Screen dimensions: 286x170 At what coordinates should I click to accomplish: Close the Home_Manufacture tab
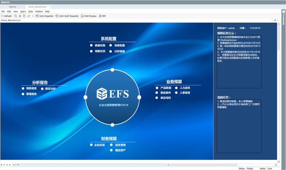50,7
